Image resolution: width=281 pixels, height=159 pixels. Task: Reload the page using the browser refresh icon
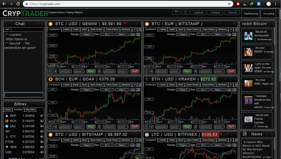(x=18, y=4)
